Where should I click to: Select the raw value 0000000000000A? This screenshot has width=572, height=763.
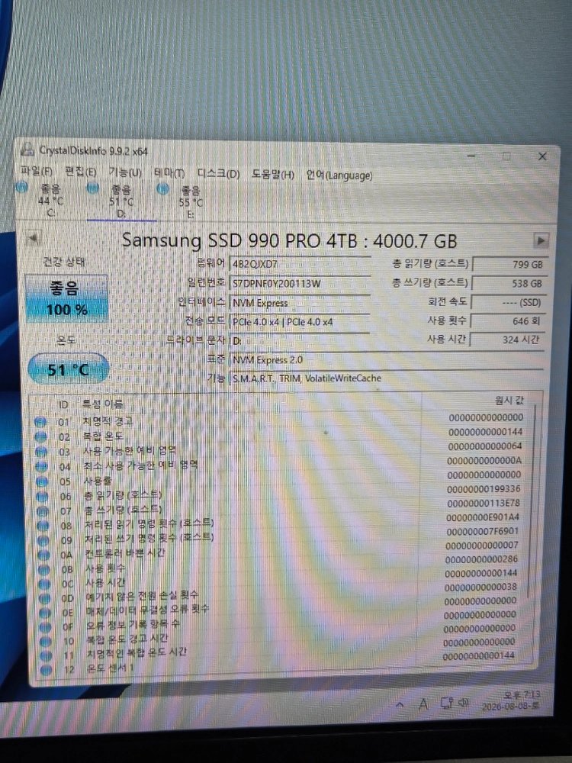[x=484, y=460]
